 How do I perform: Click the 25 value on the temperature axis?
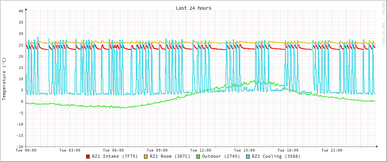(21, 45)
